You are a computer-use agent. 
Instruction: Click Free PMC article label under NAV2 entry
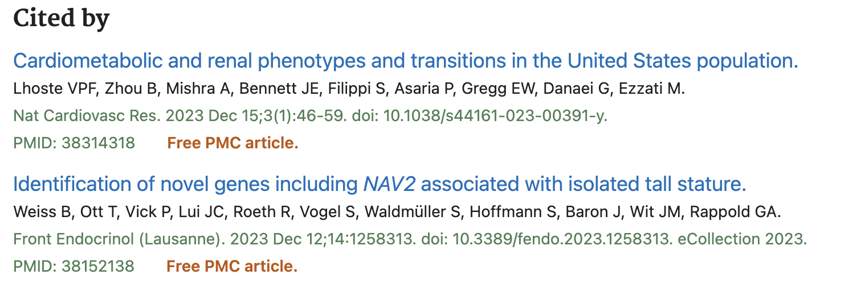(232, 265)
